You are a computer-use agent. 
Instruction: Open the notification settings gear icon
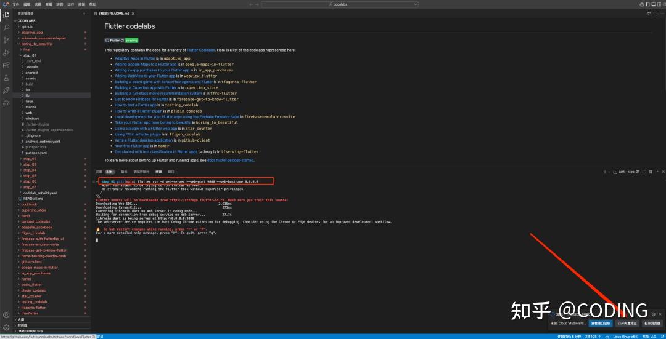[x=654, y=314]
